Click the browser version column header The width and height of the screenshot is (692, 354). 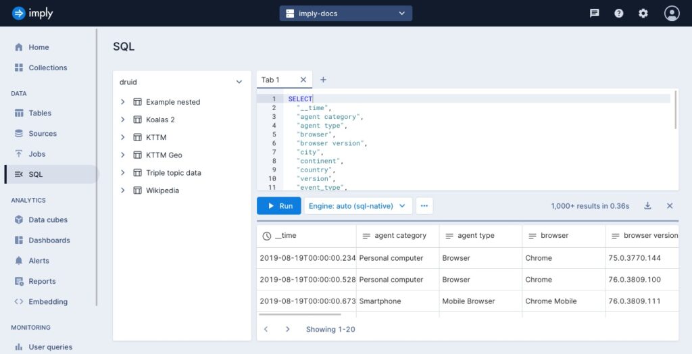(x=642, y=236)
